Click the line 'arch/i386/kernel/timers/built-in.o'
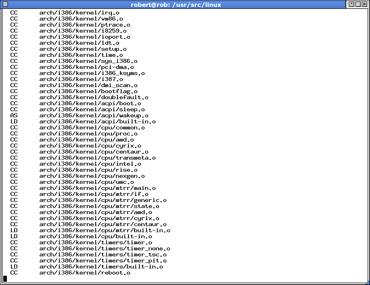Viewport: 370px width, 285px height. click(x=101, y=266)
